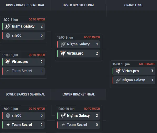Click Nigma Galaxy logo in lower bracket final
The image size is (157, 133).
point(63,115)
